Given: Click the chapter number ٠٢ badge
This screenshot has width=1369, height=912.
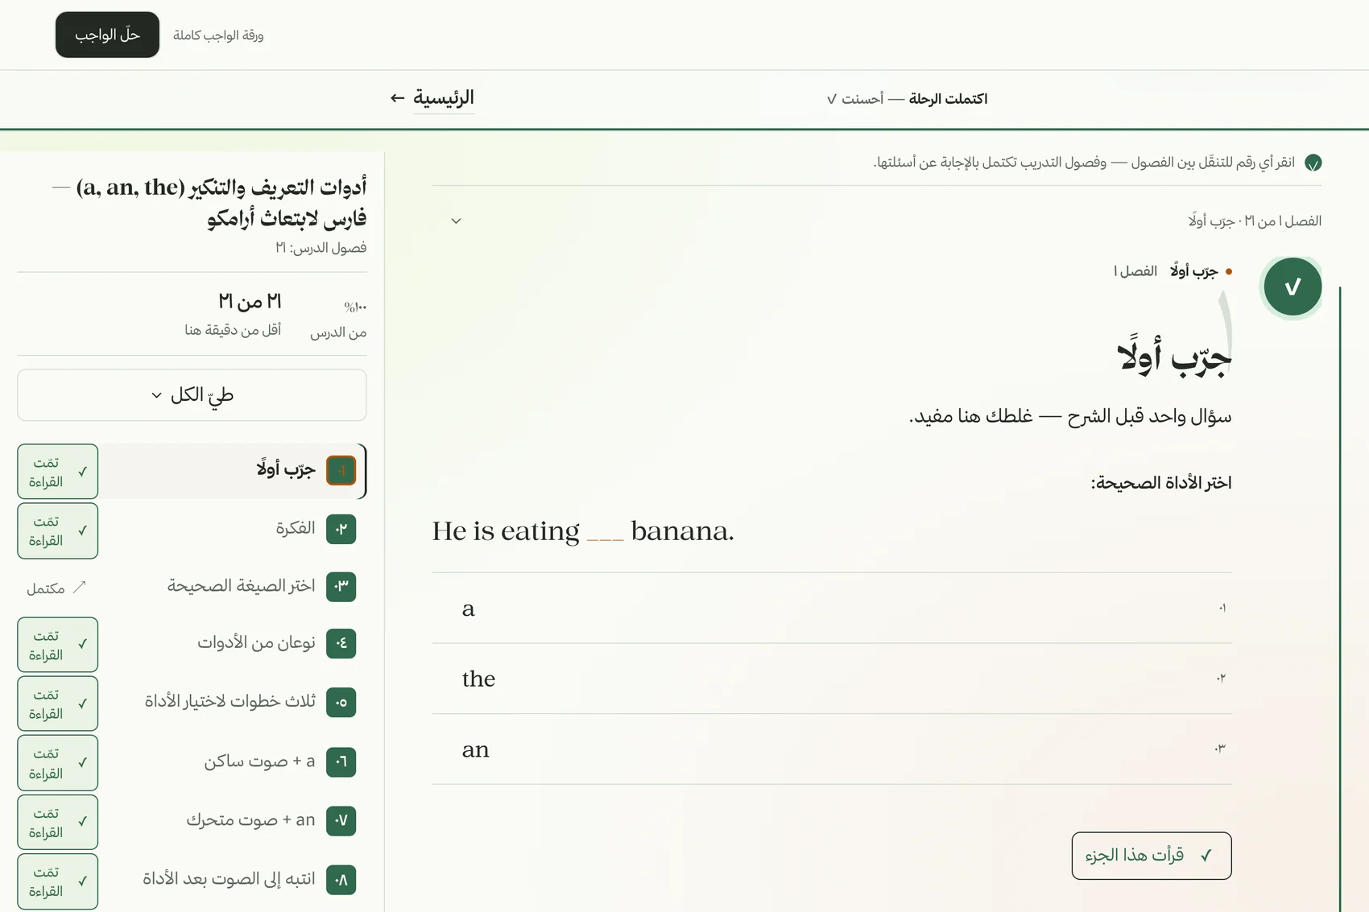Looking at the screenshot, I should click(x=341, y=529).
